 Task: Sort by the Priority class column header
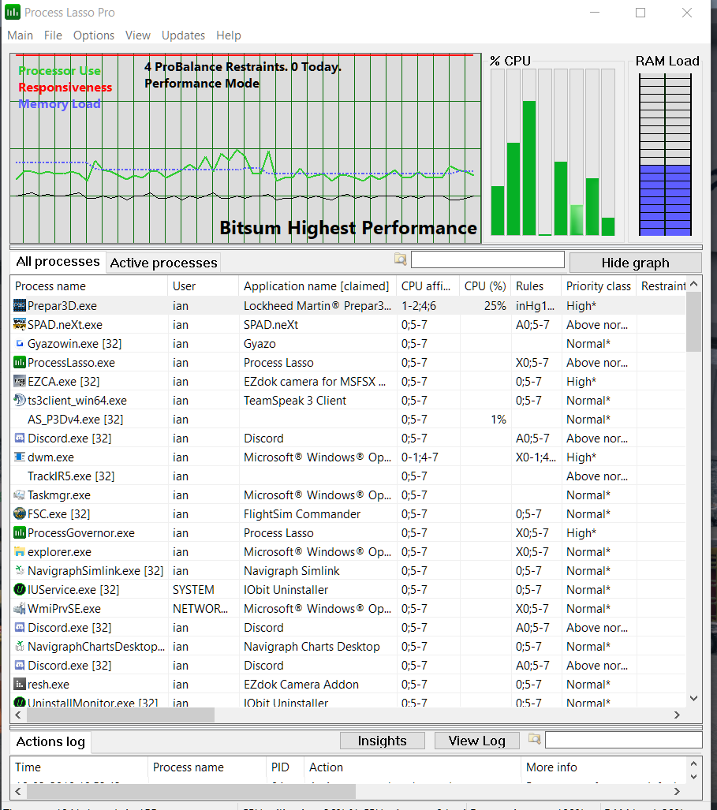coord(599,286)
